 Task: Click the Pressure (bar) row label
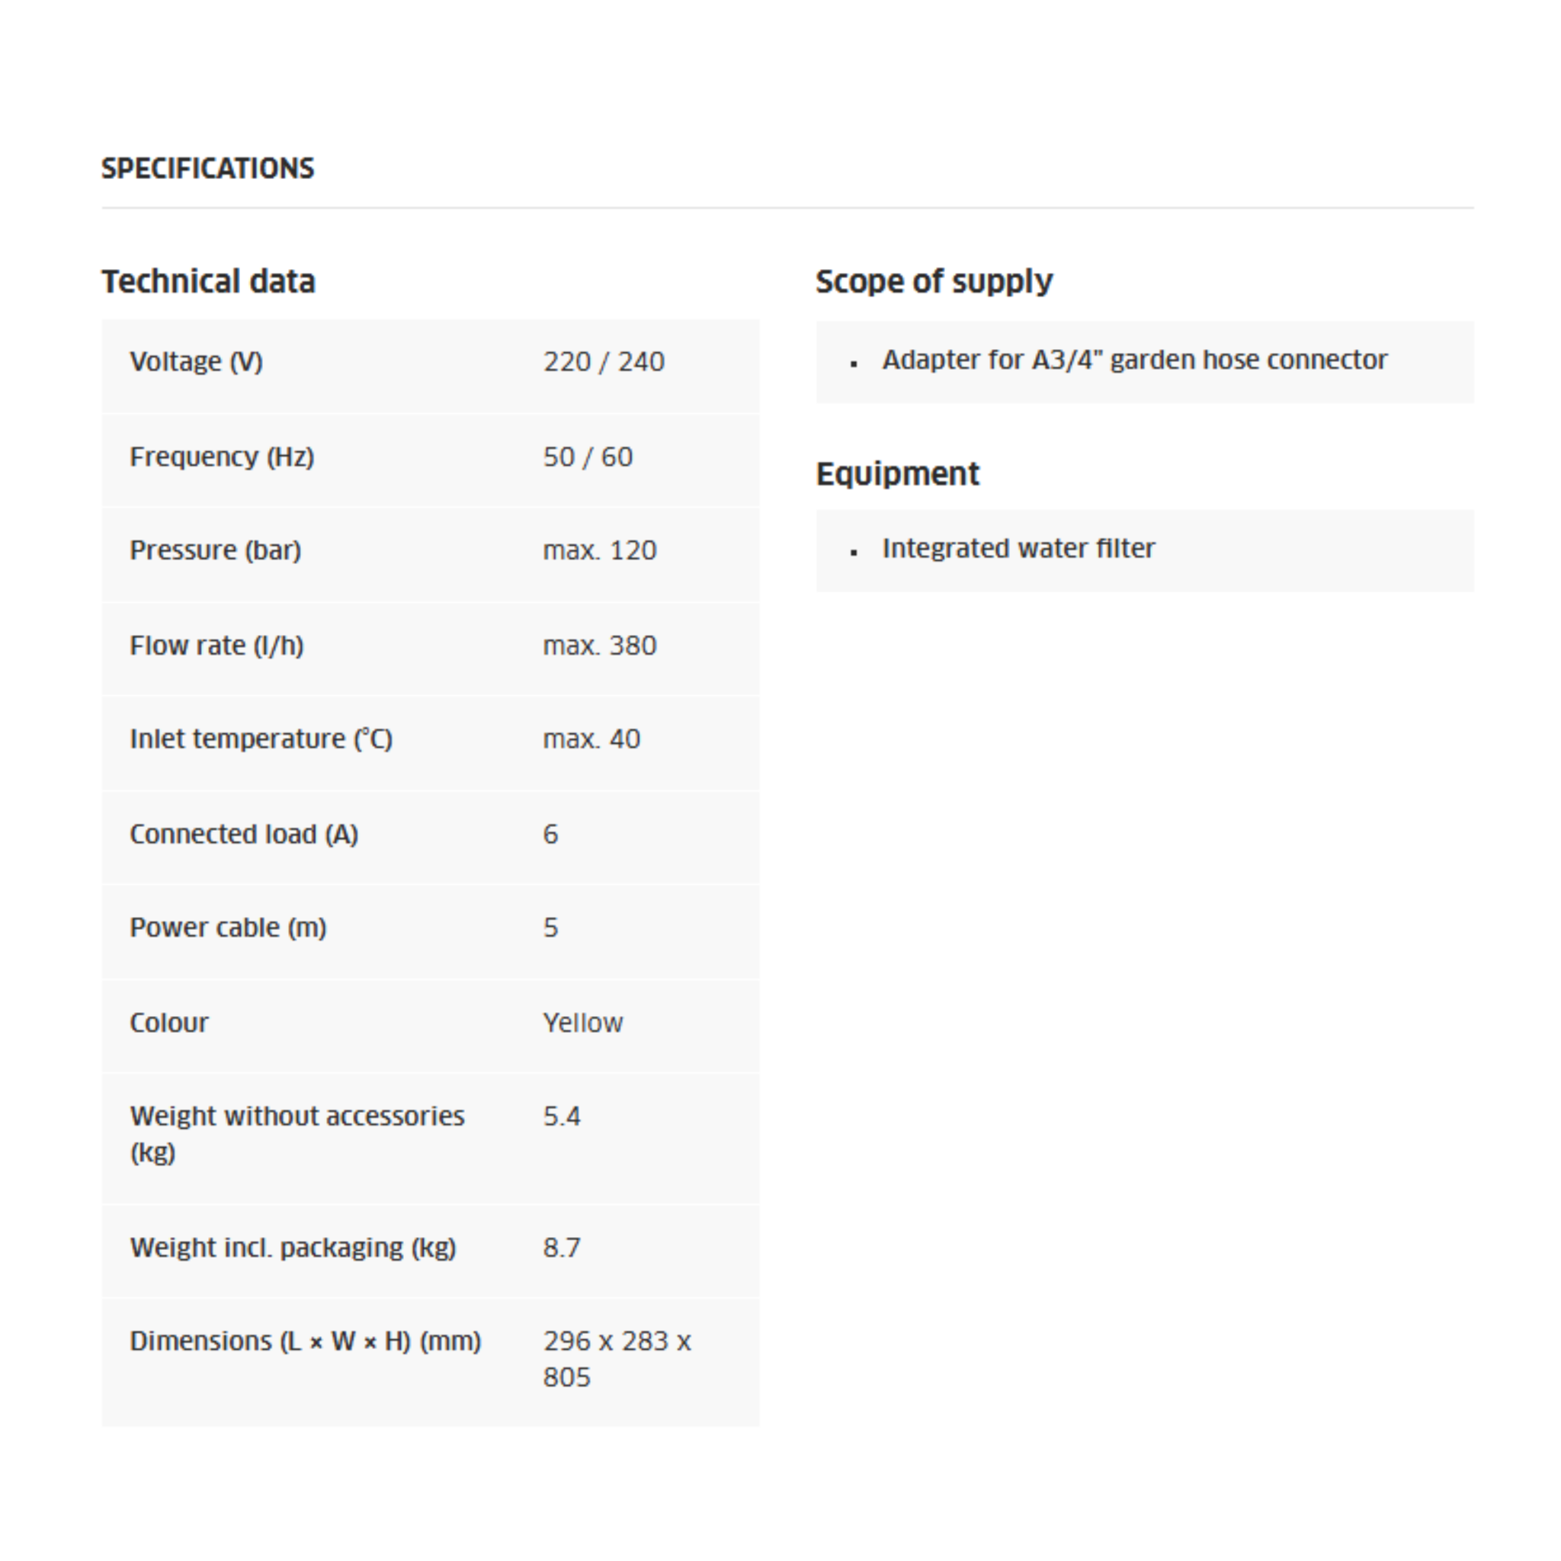click(x=215, y=550)
